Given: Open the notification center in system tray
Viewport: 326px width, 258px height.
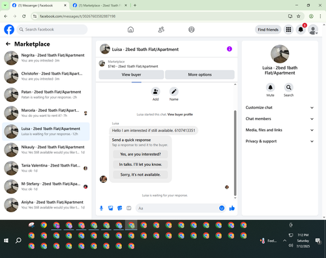Looking at the screenshot, I should coord(318,241).
